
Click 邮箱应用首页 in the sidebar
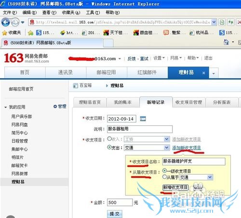click(x=21, y=89)
